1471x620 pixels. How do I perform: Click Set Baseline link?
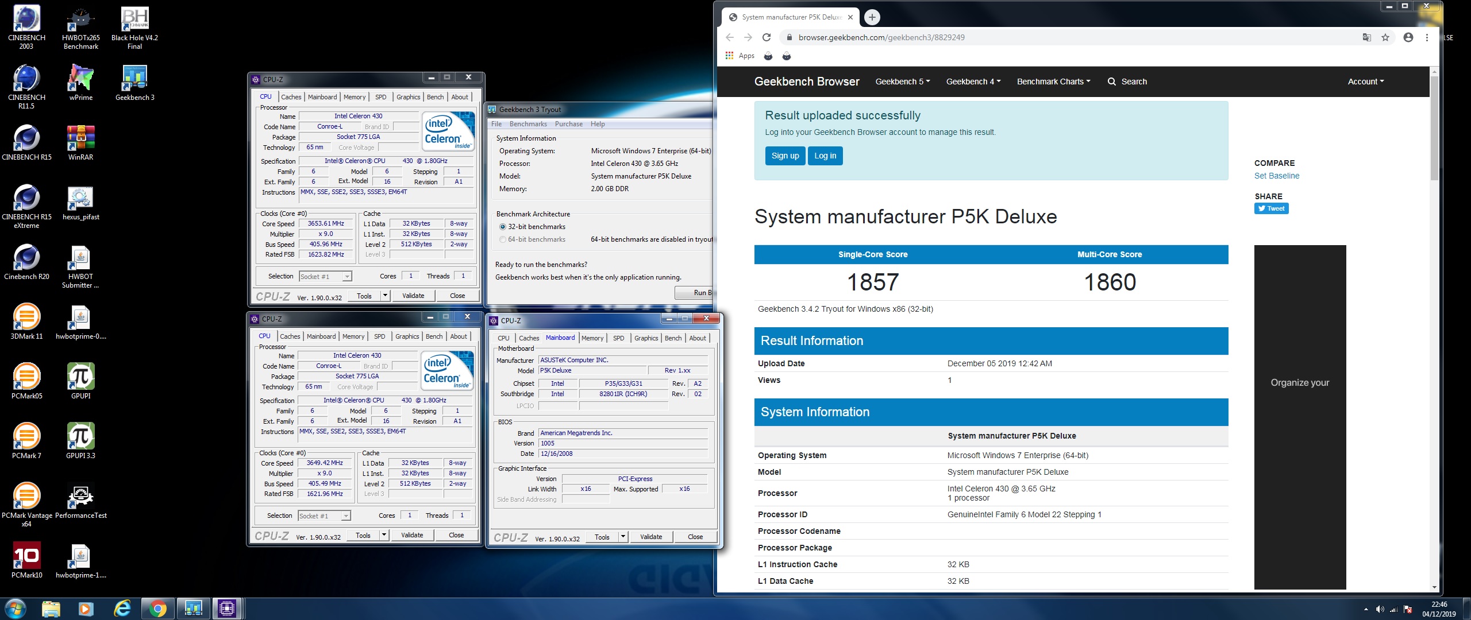click(1277, 176)
